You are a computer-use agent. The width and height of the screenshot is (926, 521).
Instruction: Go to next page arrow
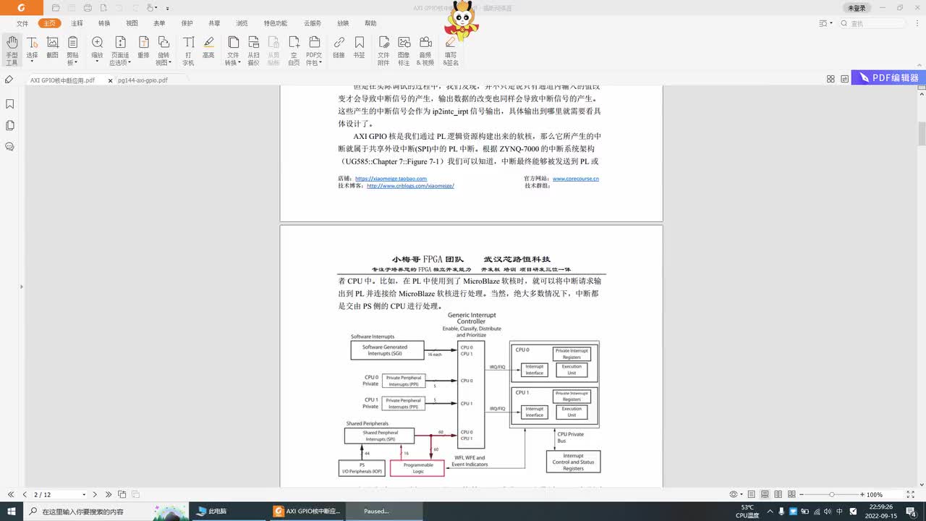[96, 494]
